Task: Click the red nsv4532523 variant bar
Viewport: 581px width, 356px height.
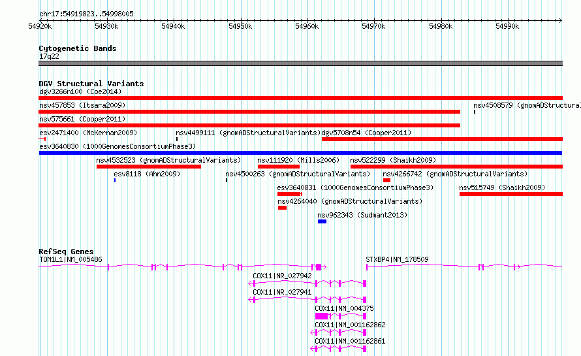Action: (149, 167)
